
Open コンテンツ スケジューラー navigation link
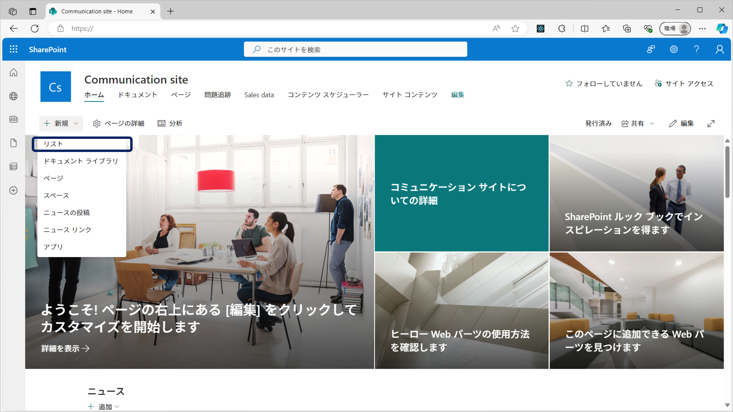pos(328,95)
